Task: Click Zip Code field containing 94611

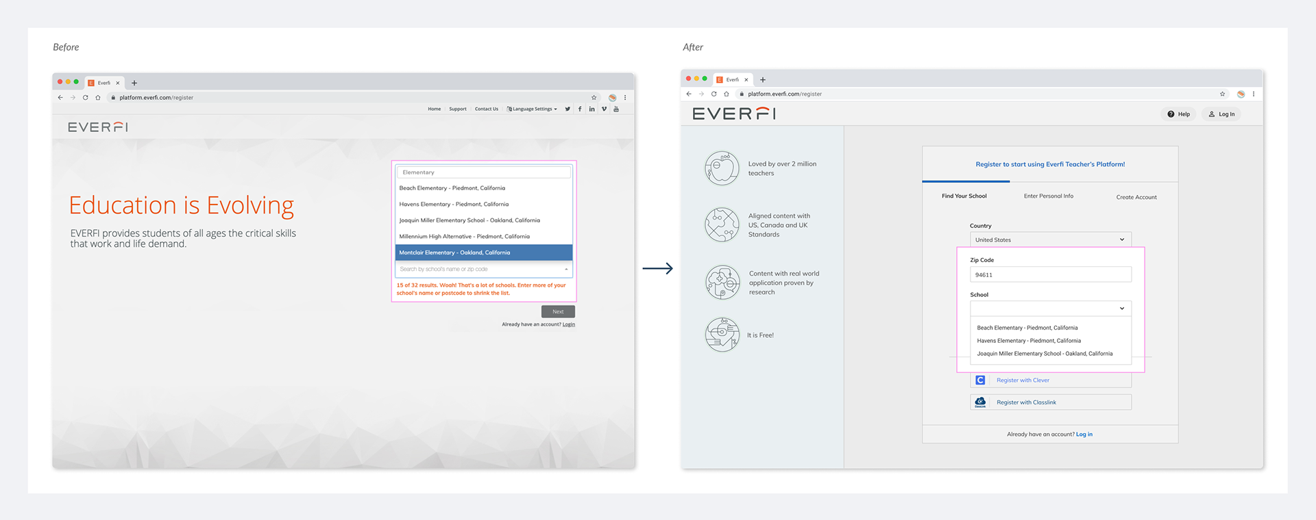Action: pyautogui.click(x=1050, y=274)
